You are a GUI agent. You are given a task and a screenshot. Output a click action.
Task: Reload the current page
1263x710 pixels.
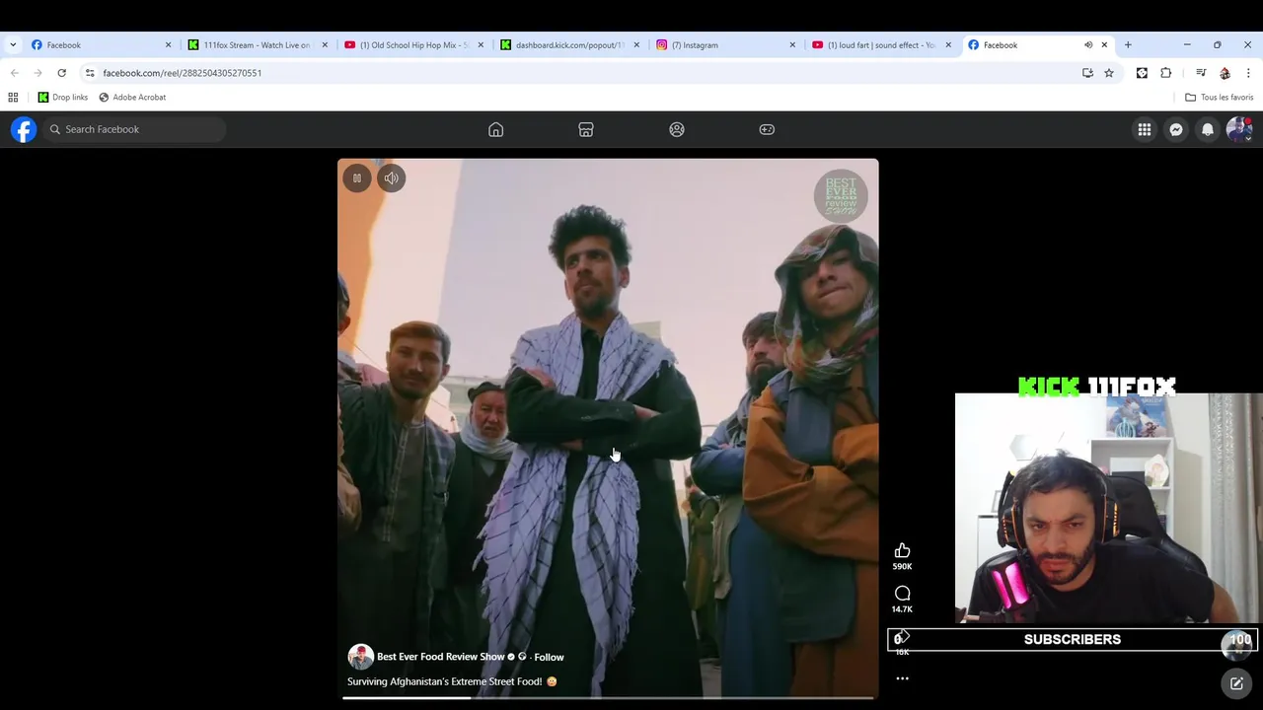coord(61,73)
